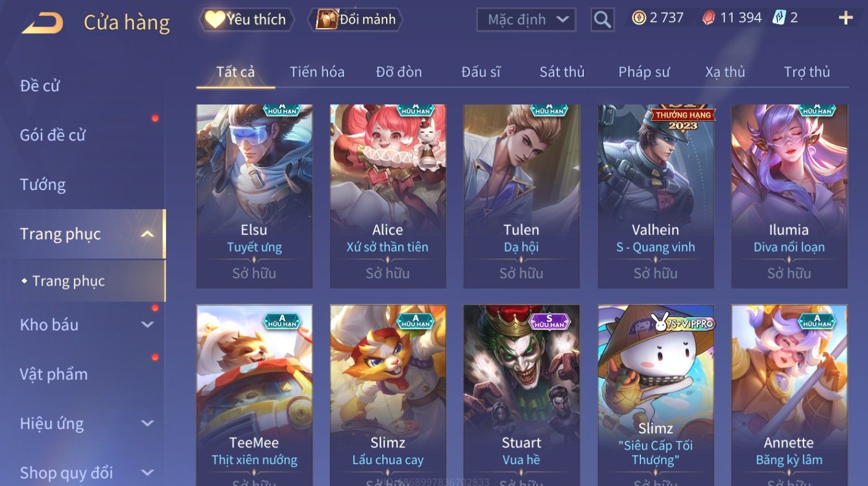Switch to the Pháp sư tab

(644, 72)
